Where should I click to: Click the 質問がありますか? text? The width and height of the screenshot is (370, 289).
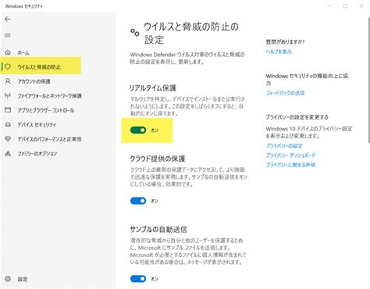click(285, 41)
